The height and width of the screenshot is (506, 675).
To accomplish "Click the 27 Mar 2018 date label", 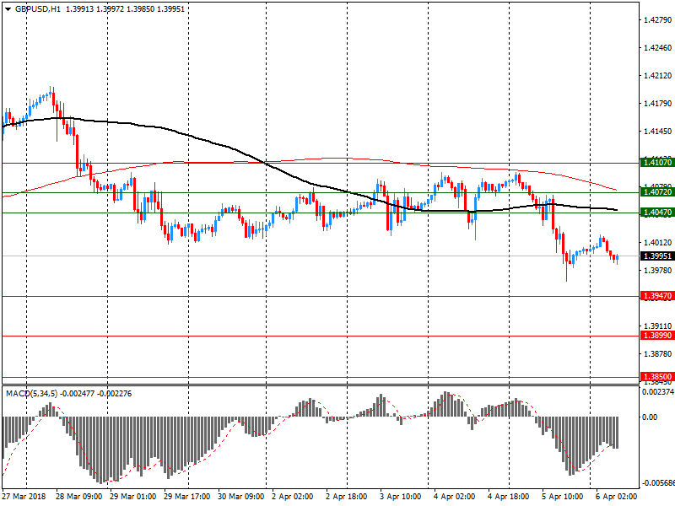I will 24,497.
